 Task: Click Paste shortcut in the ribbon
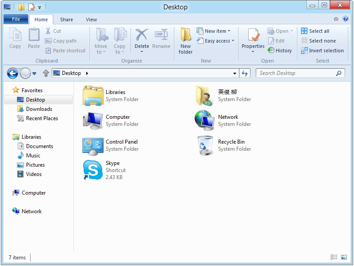[x=65, y=51]
